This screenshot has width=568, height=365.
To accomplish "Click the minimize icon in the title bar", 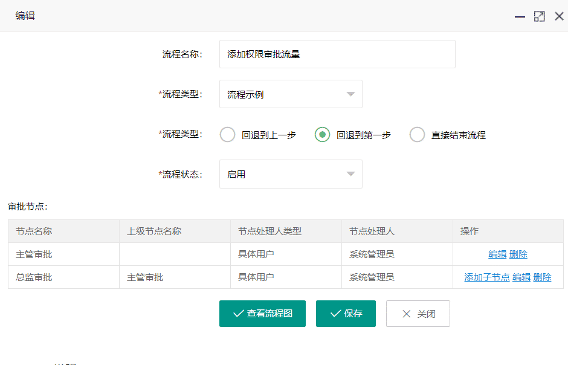I will click(x=520, y=16).
